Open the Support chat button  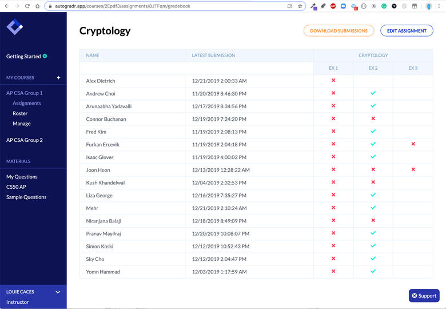tap(424, 296)
